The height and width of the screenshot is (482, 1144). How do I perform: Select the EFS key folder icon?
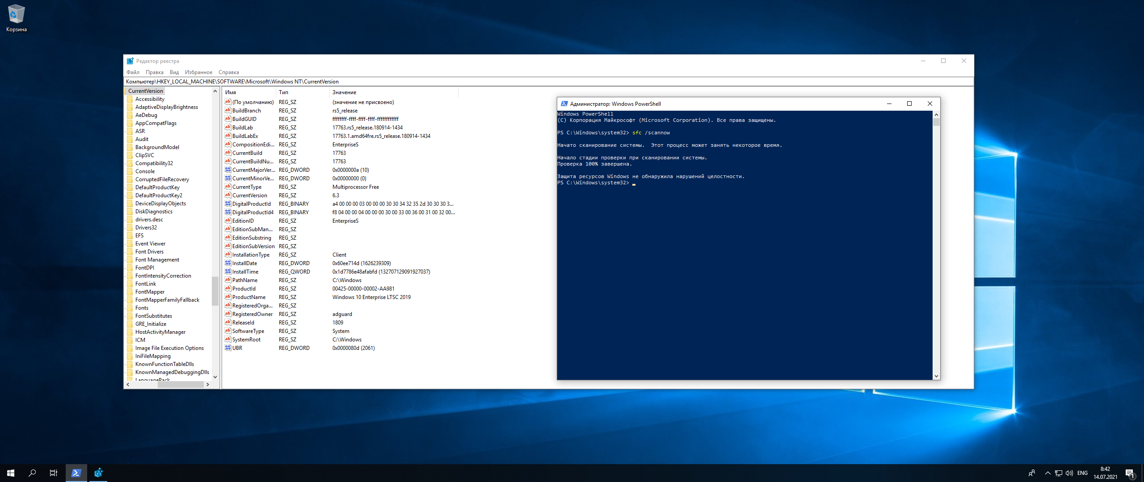[130, 236]
